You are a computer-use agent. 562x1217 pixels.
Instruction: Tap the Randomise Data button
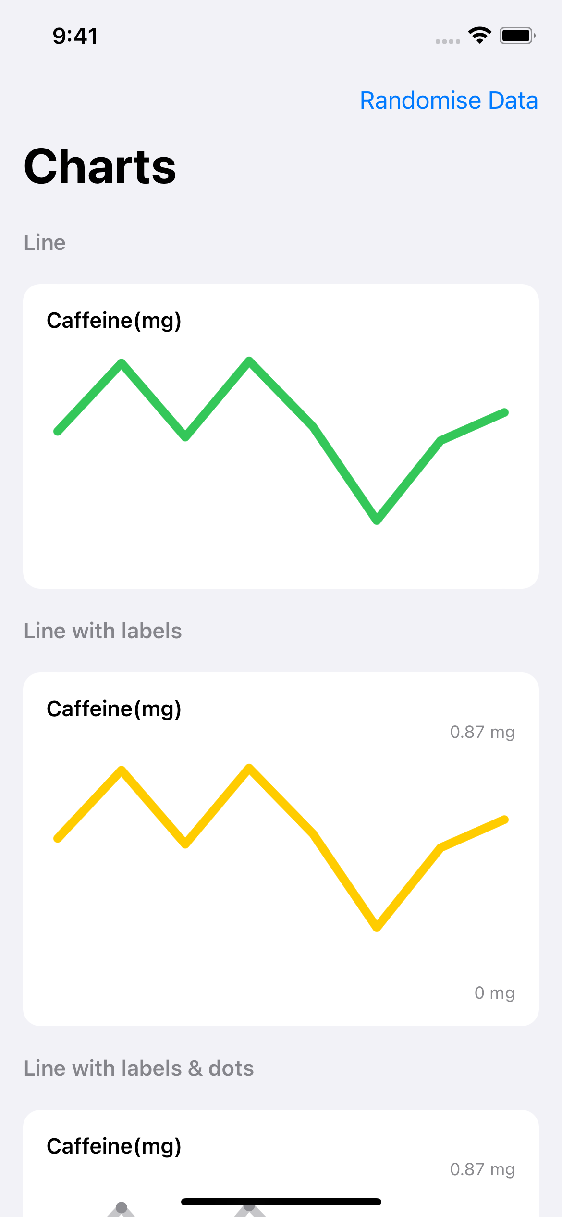tap(449, 100)
